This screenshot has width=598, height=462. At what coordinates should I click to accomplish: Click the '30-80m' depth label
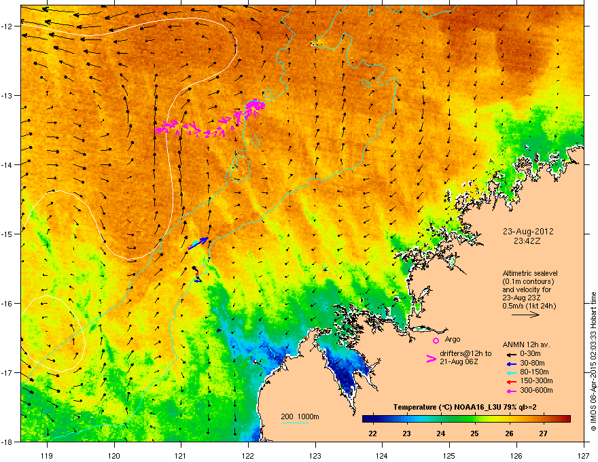click(532, 363)
